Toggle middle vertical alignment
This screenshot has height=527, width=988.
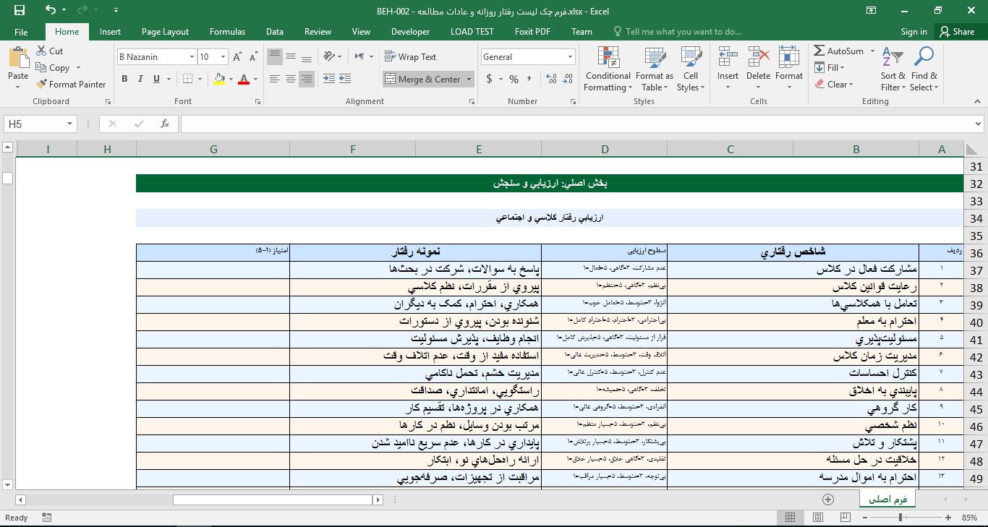[291, 56]
